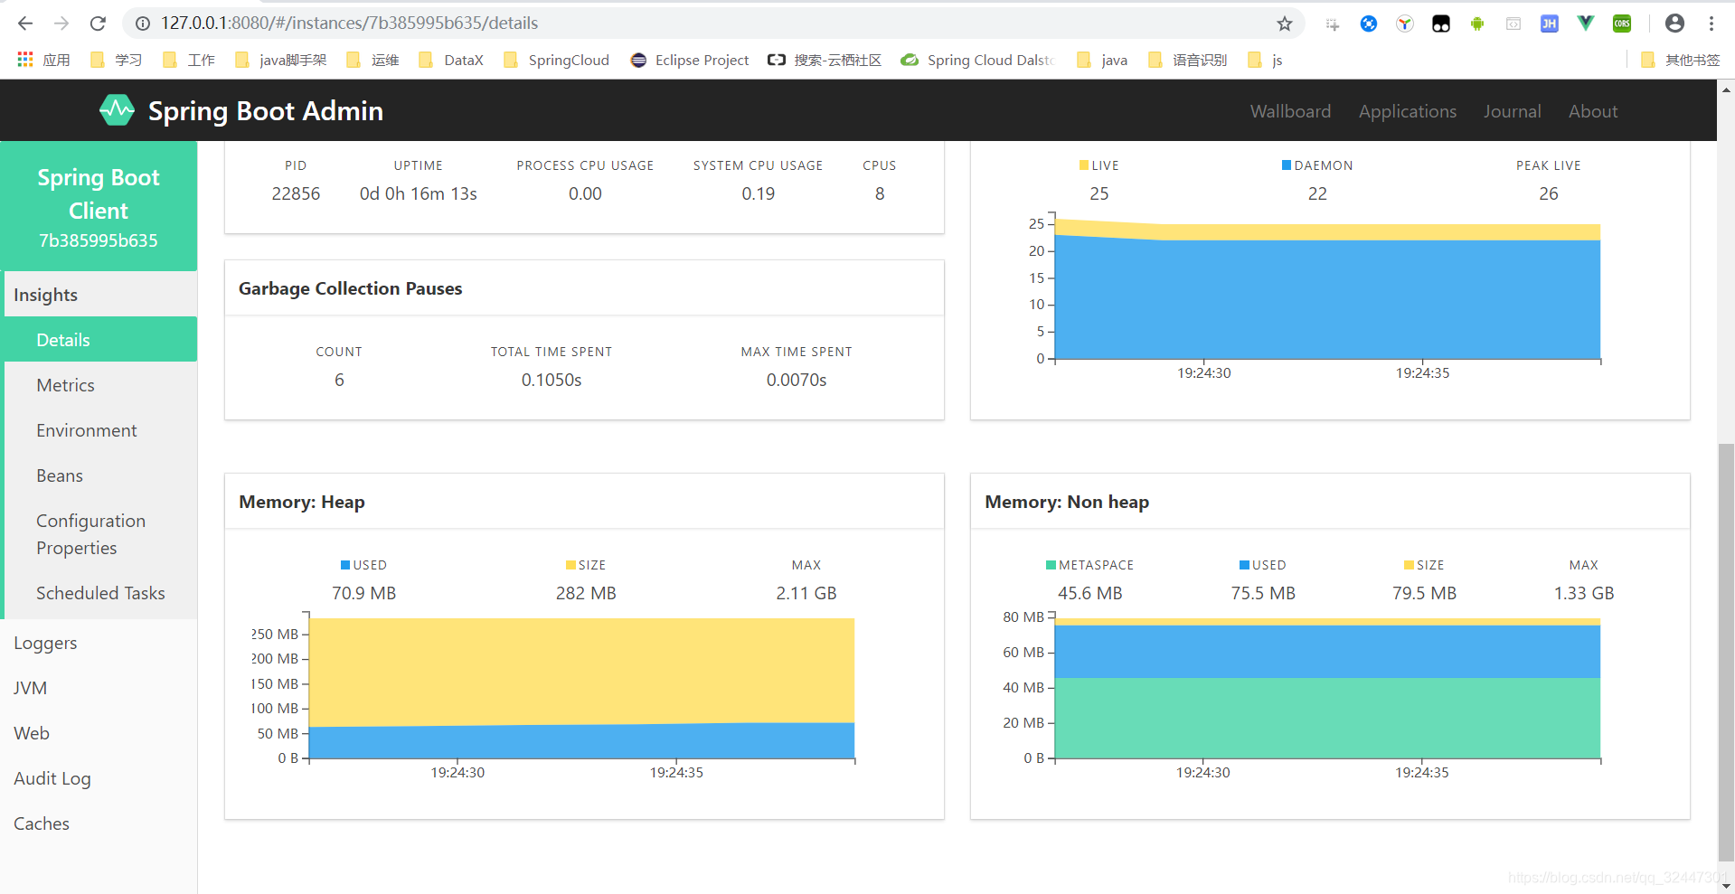Click the Garbage Collection Pauses heading
The height and width of the screenshot is (894, 1735).
(x=350, y=288)
